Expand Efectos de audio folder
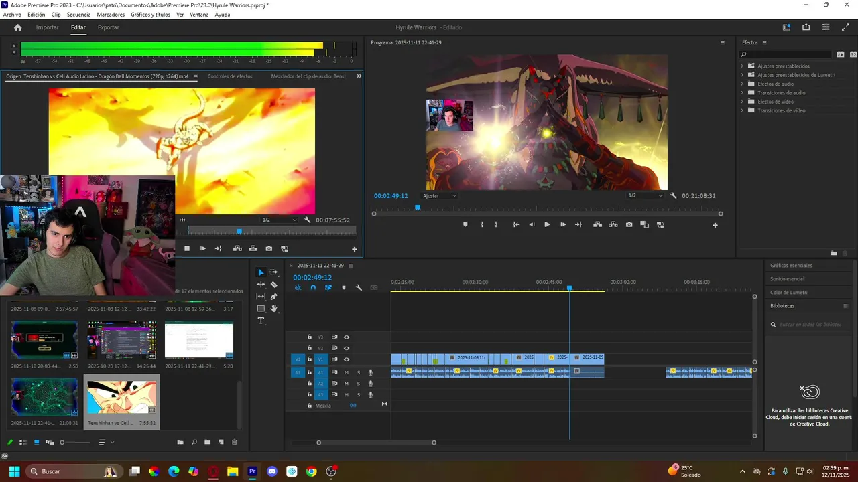 [x=742, y=84]
